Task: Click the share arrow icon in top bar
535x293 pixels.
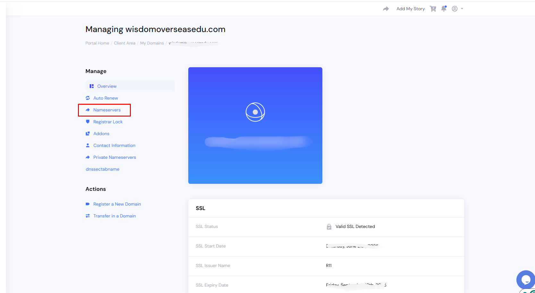Action: (386, 9)
